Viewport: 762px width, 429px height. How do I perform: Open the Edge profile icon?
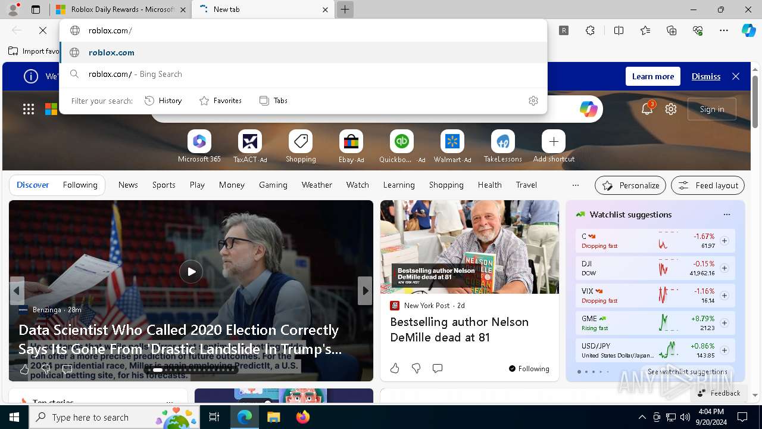pyautogui.click(x=13, y=10)
